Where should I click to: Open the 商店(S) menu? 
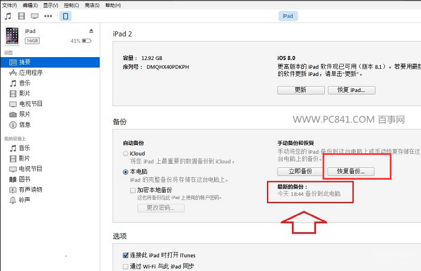point(92,5)
